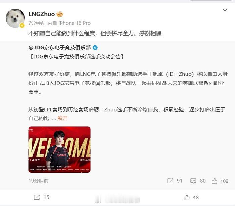Expand the truncated JDG announcement with 展开

point(62,118)
